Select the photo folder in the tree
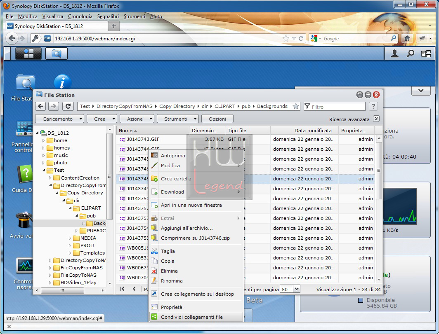The image size is (439, 334). 61,163
